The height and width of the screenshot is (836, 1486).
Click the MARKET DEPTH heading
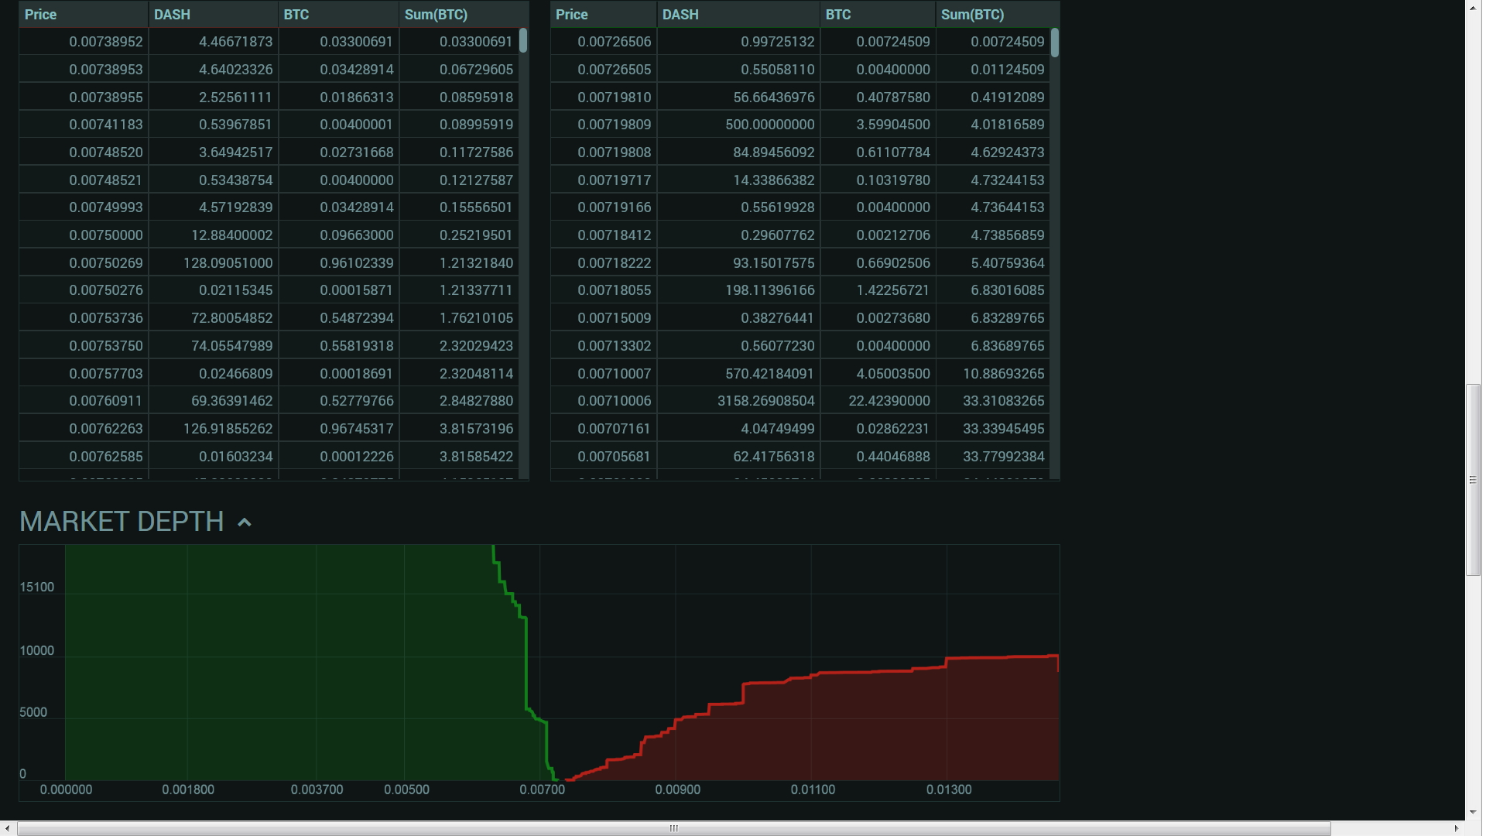[x=122, y=522]
